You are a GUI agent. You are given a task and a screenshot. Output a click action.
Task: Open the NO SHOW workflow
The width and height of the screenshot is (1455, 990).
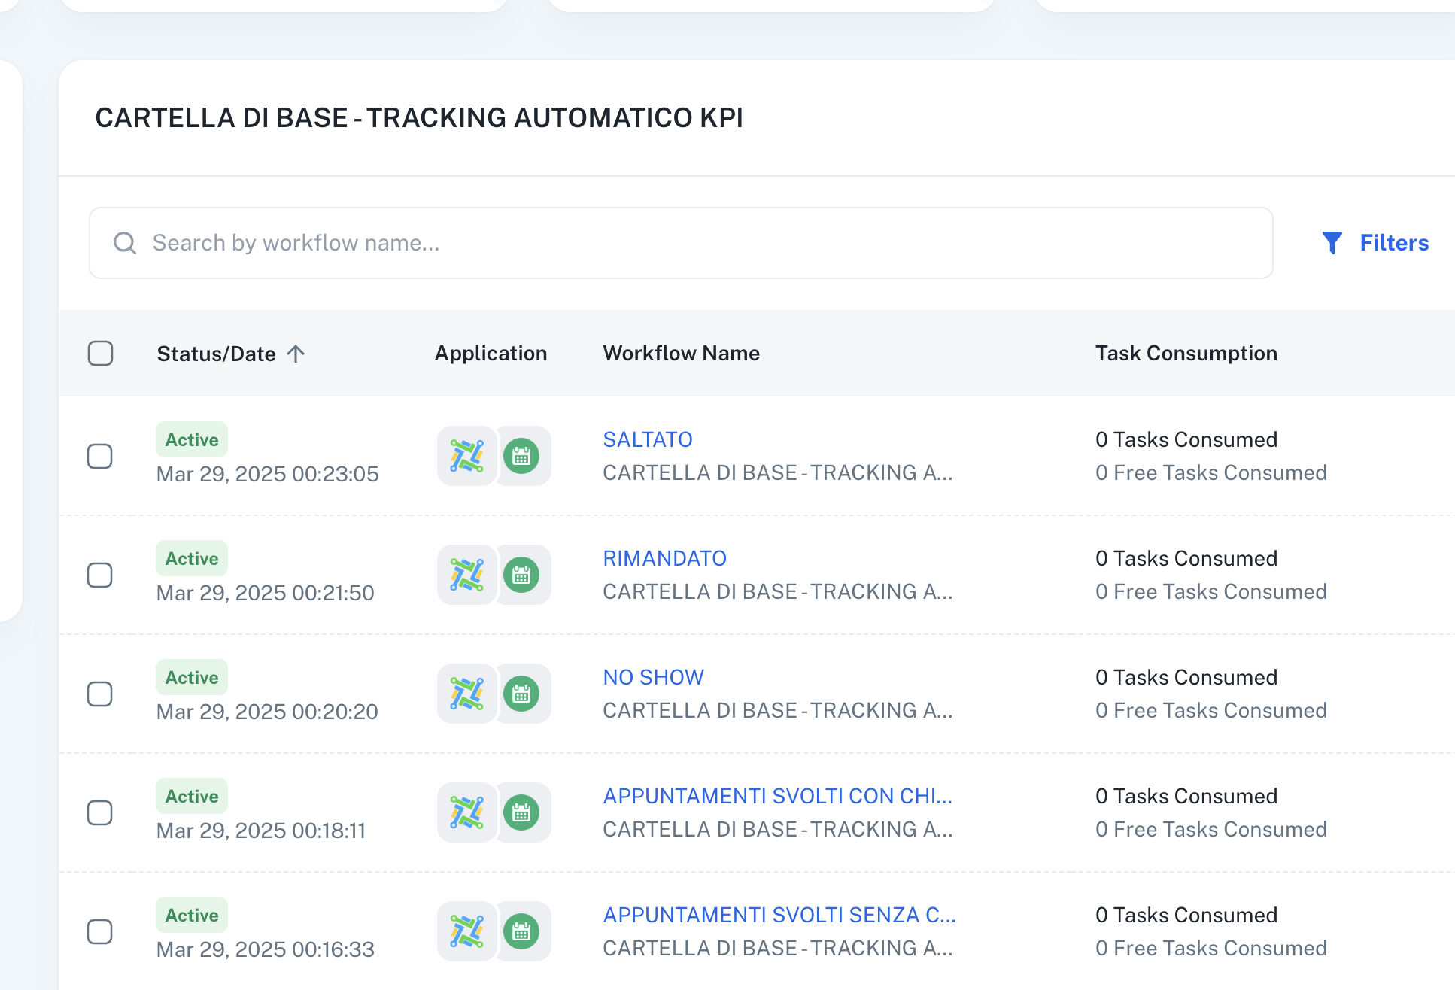654,677
